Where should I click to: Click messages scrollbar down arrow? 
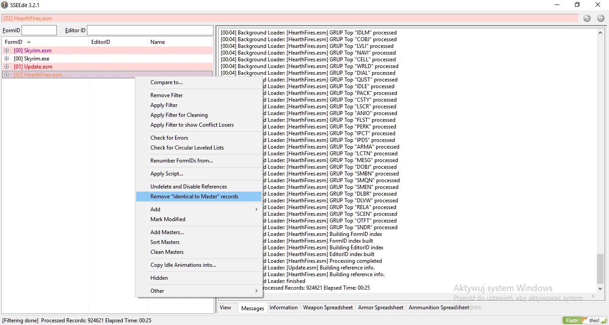[600, 289]
